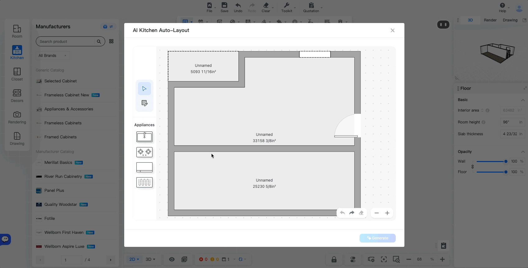This screenshot has height=268, width=528.
Task: Click the eraser icon in the layout canvas
Action: pyautogui.click(x=361, y=213)
